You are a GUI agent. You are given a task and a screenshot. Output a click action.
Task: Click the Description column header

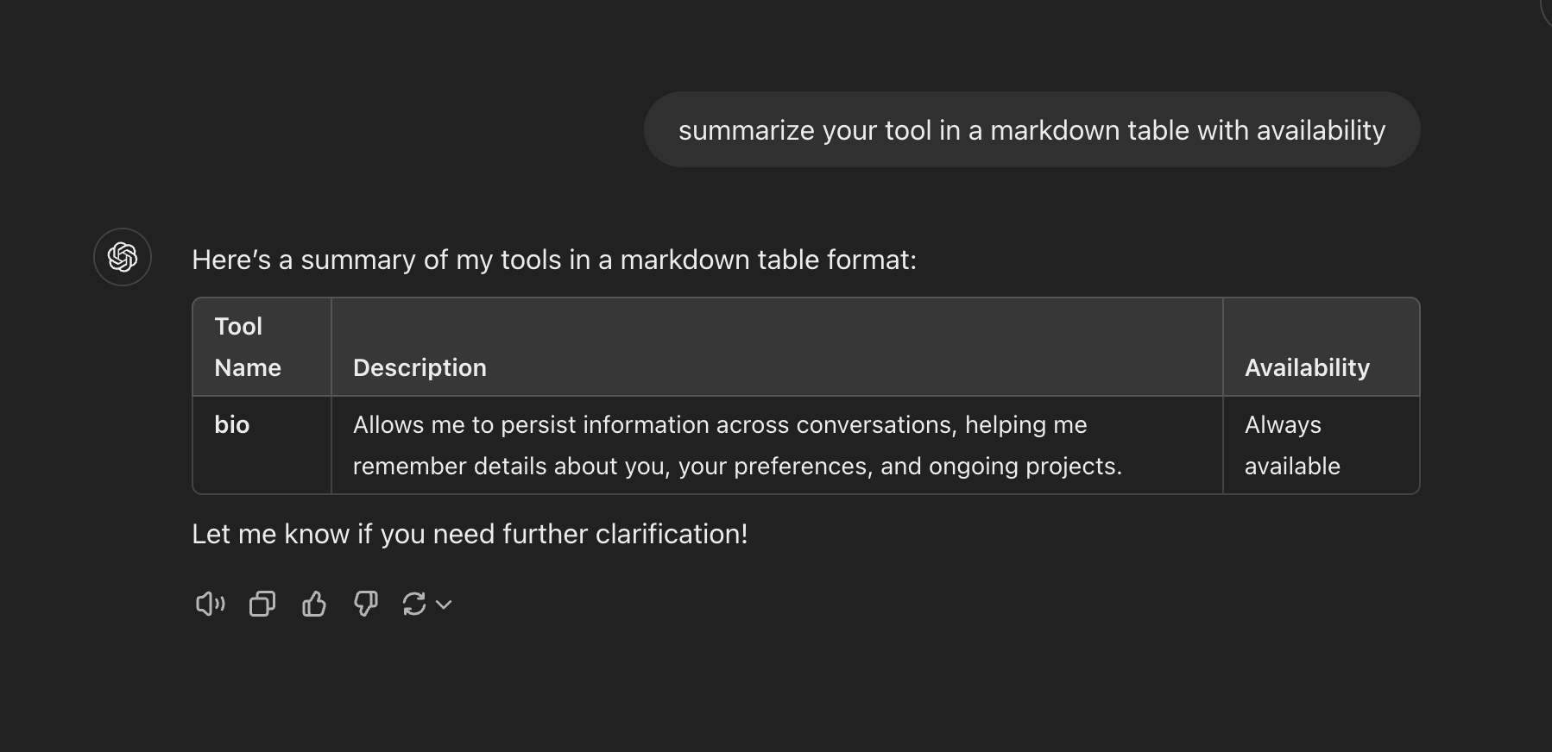tap(777, 347)
